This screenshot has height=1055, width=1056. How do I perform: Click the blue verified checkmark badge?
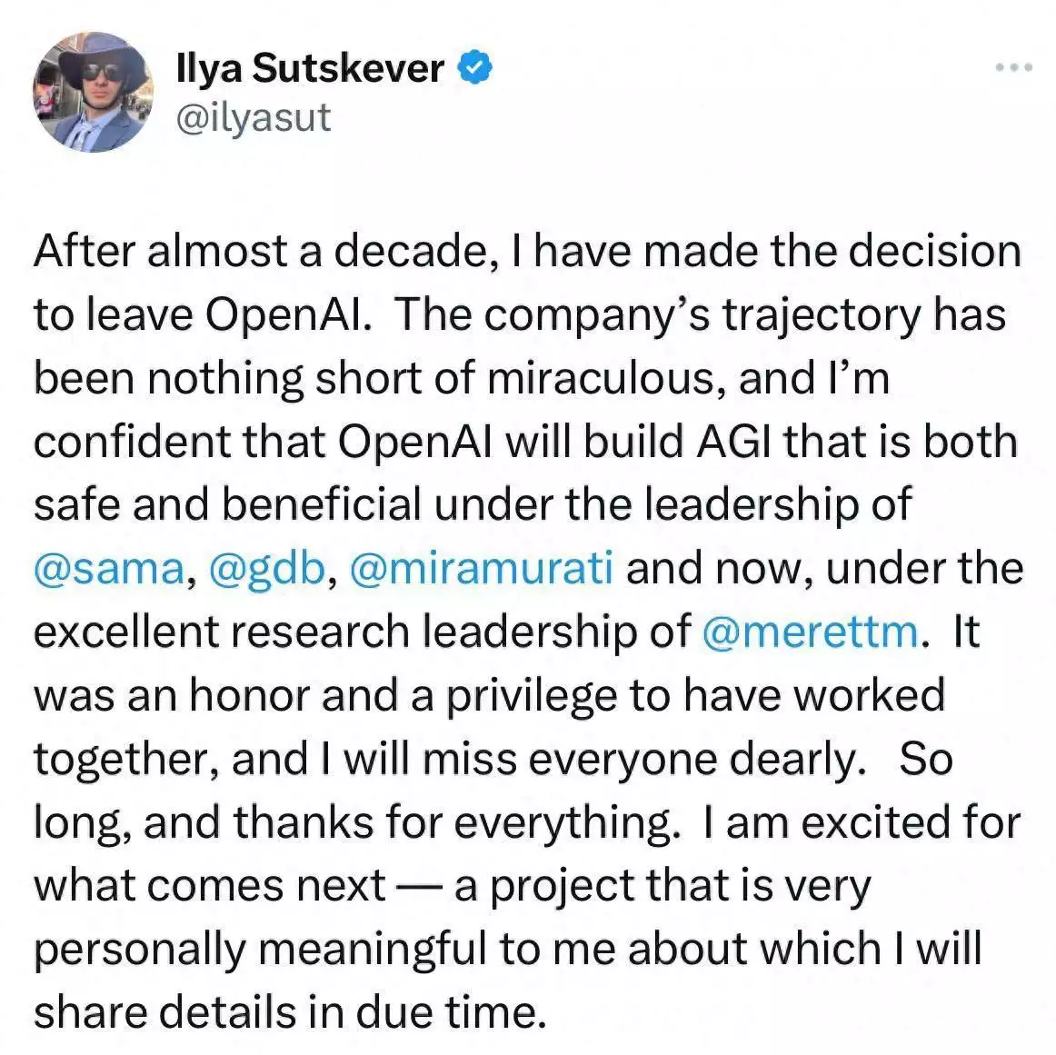pos(476,68)
